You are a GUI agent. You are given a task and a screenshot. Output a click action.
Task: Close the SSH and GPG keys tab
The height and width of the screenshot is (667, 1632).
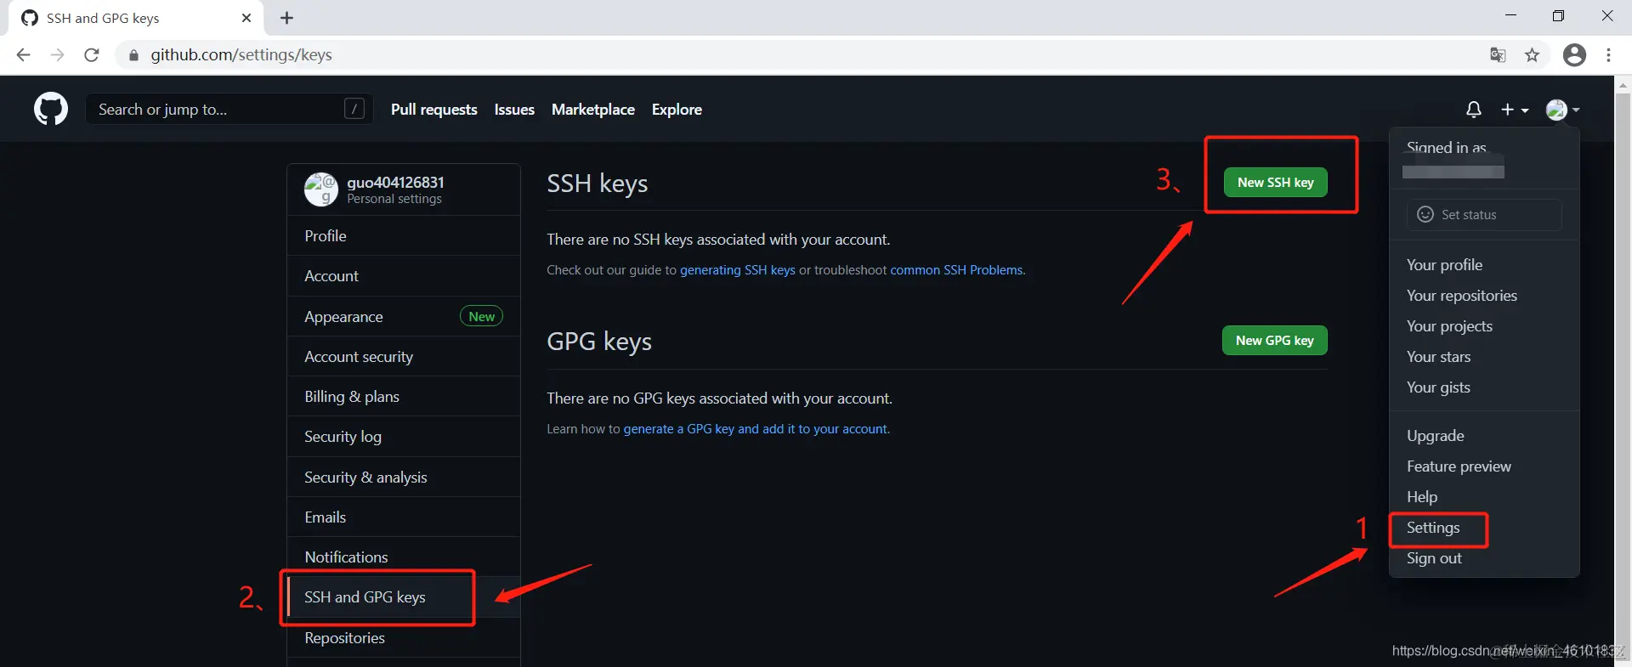246,18
